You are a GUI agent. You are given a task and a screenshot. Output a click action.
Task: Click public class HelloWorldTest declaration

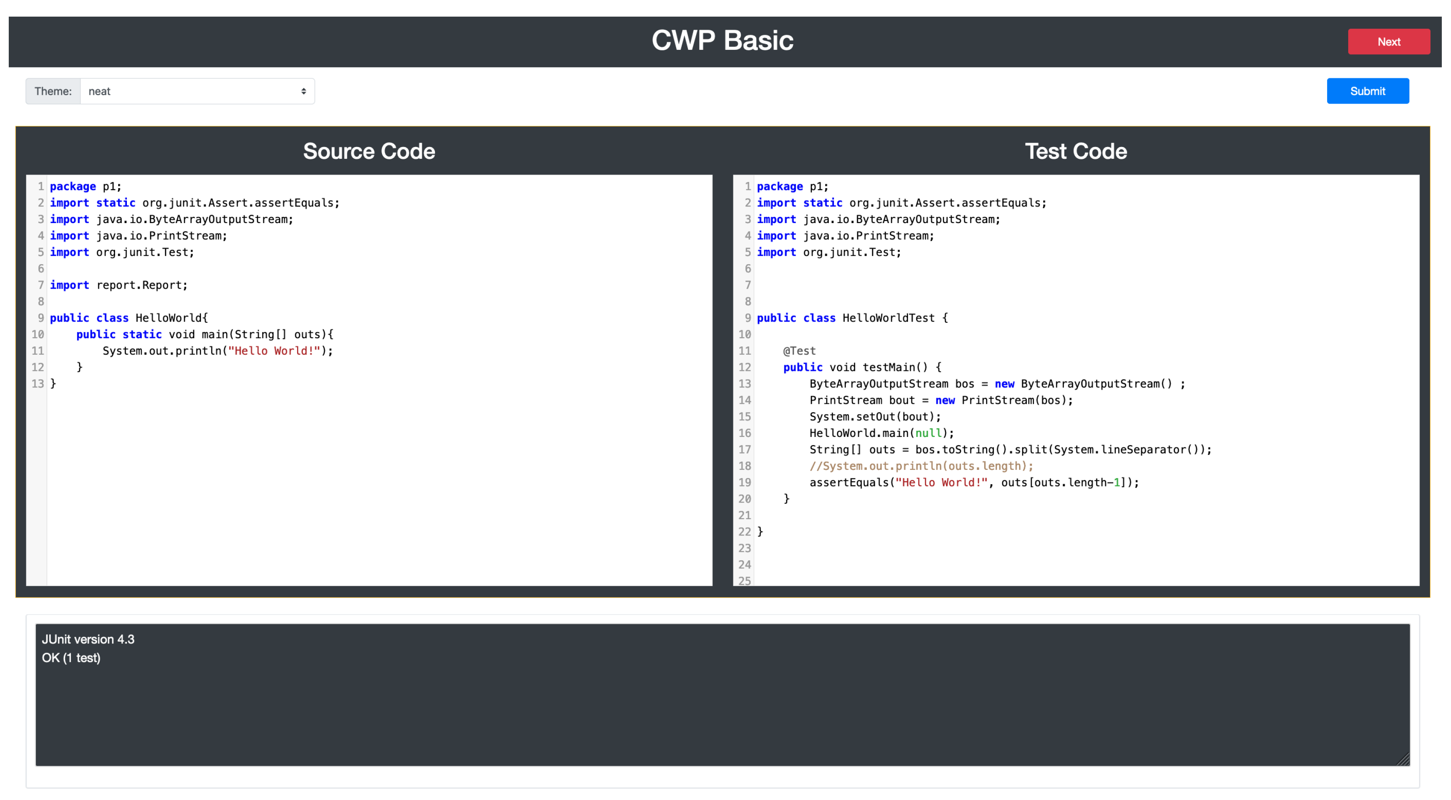(x=852, y=318)
